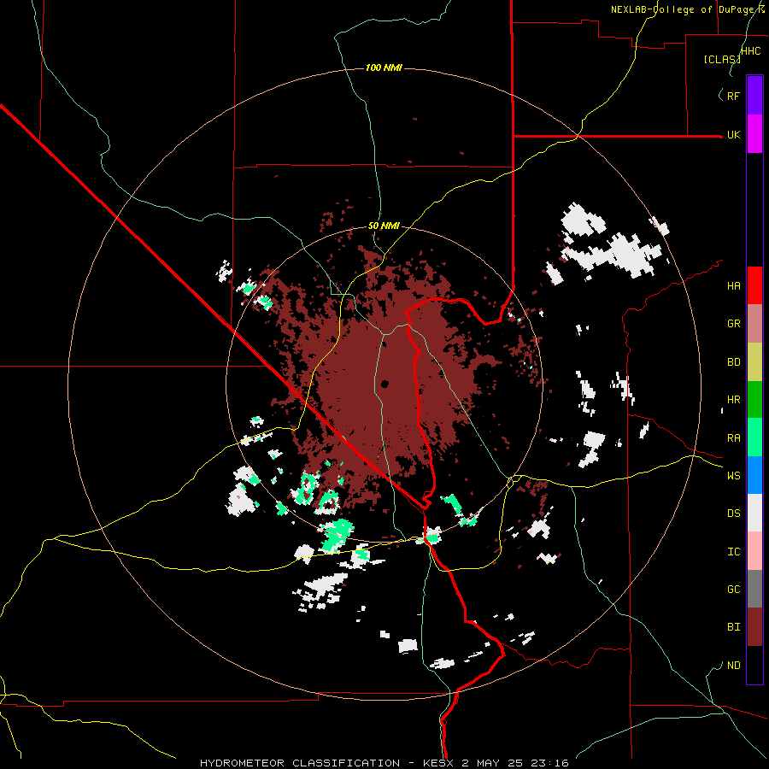The width and height of the screenshot is (769, 769).
Task: Click the brown BI legend swatch
Action: point(754,627)
